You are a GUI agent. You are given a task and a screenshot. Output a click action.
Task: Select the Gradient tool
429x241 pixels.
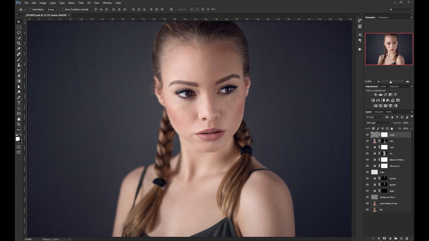[x=19, y=81]
